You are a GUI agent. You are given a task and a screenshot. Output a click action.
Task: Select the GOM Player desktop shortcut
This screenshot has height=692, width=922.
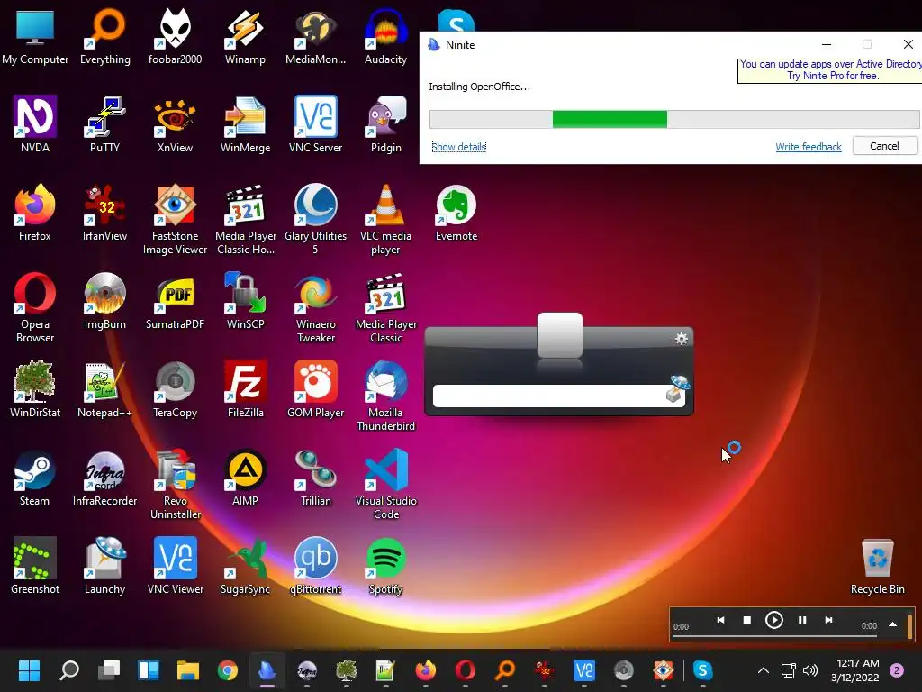(316, 389)
